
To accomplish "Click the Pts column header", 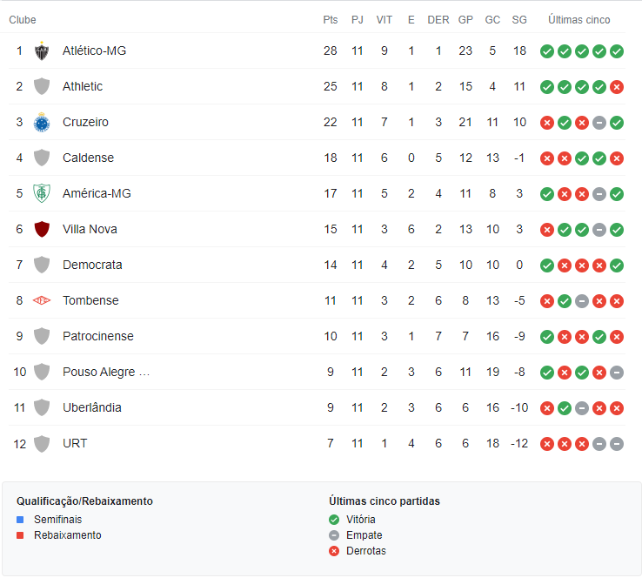I will coord(330,20).
